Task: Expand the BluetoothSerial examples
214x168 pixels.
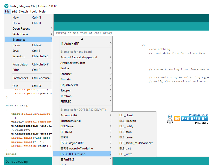Action: pos(82,121)
